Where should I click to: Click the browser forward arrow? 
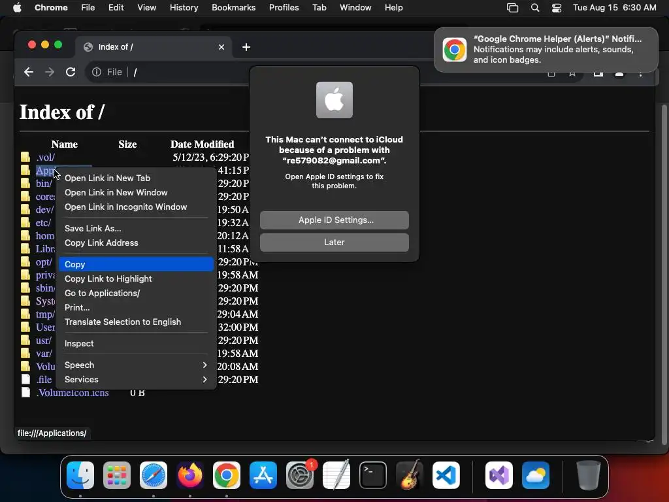coord(50,72)
